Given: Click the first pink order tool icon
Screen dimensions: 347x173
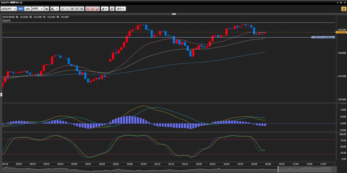Looking at the screenshot, I should pyautogui.click(x=87, y=8).
